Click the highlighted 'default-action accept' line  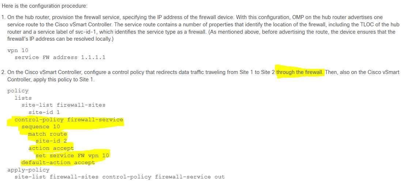(58, 163)
